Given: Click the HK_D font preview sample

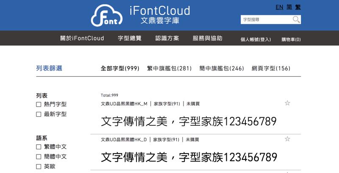Looking at the screenshot, I should click(x=189, y=157).
